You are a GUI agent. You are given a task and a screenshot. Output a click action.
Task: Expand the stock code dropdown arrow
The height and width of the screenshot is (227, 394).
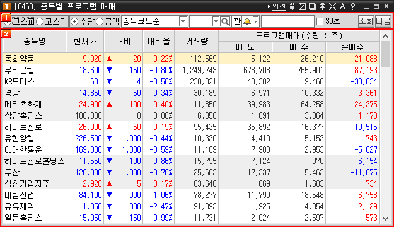216,21
